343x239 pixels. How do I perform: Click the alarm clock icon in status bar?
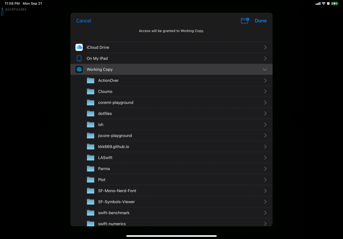coord(328,3)
